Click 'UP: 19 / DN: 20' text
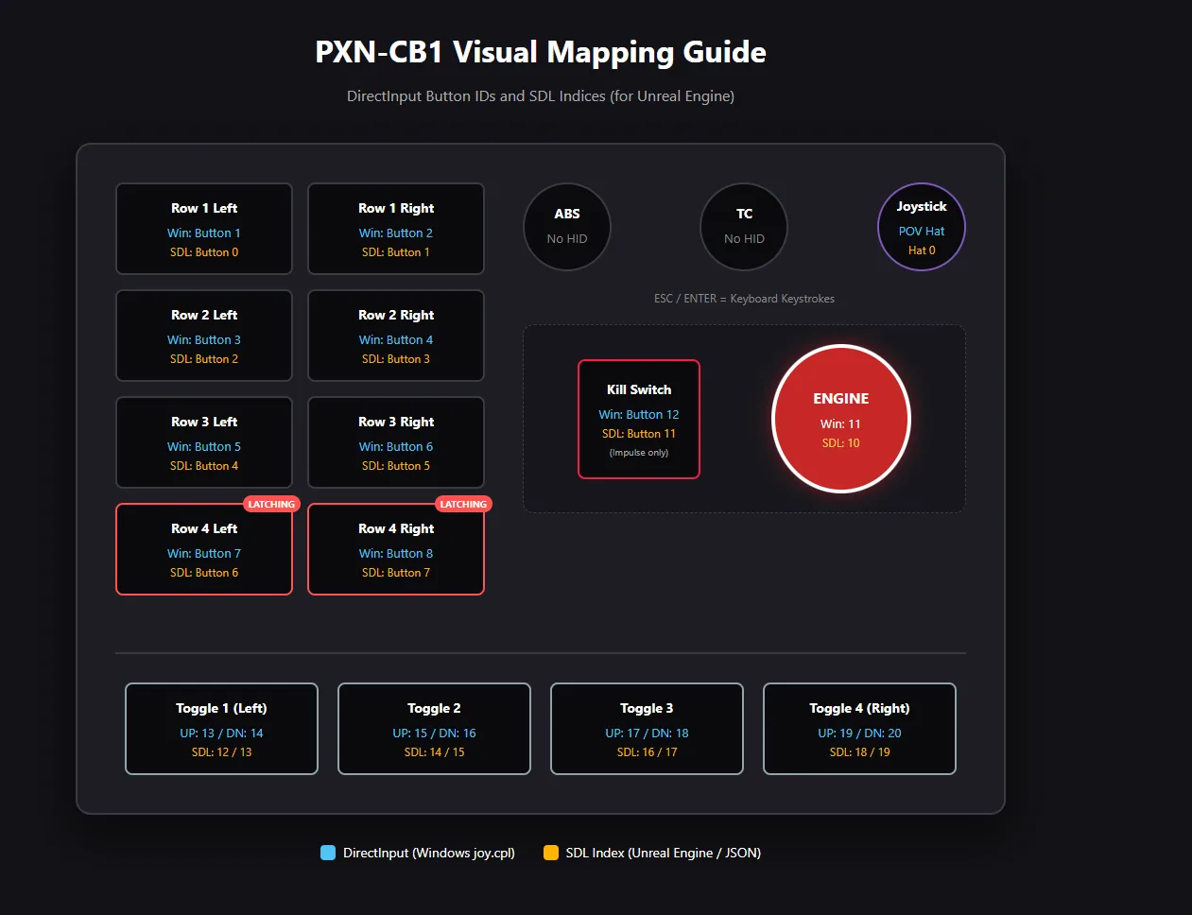Screen dimensions: 1192x915 click(859, 733)
